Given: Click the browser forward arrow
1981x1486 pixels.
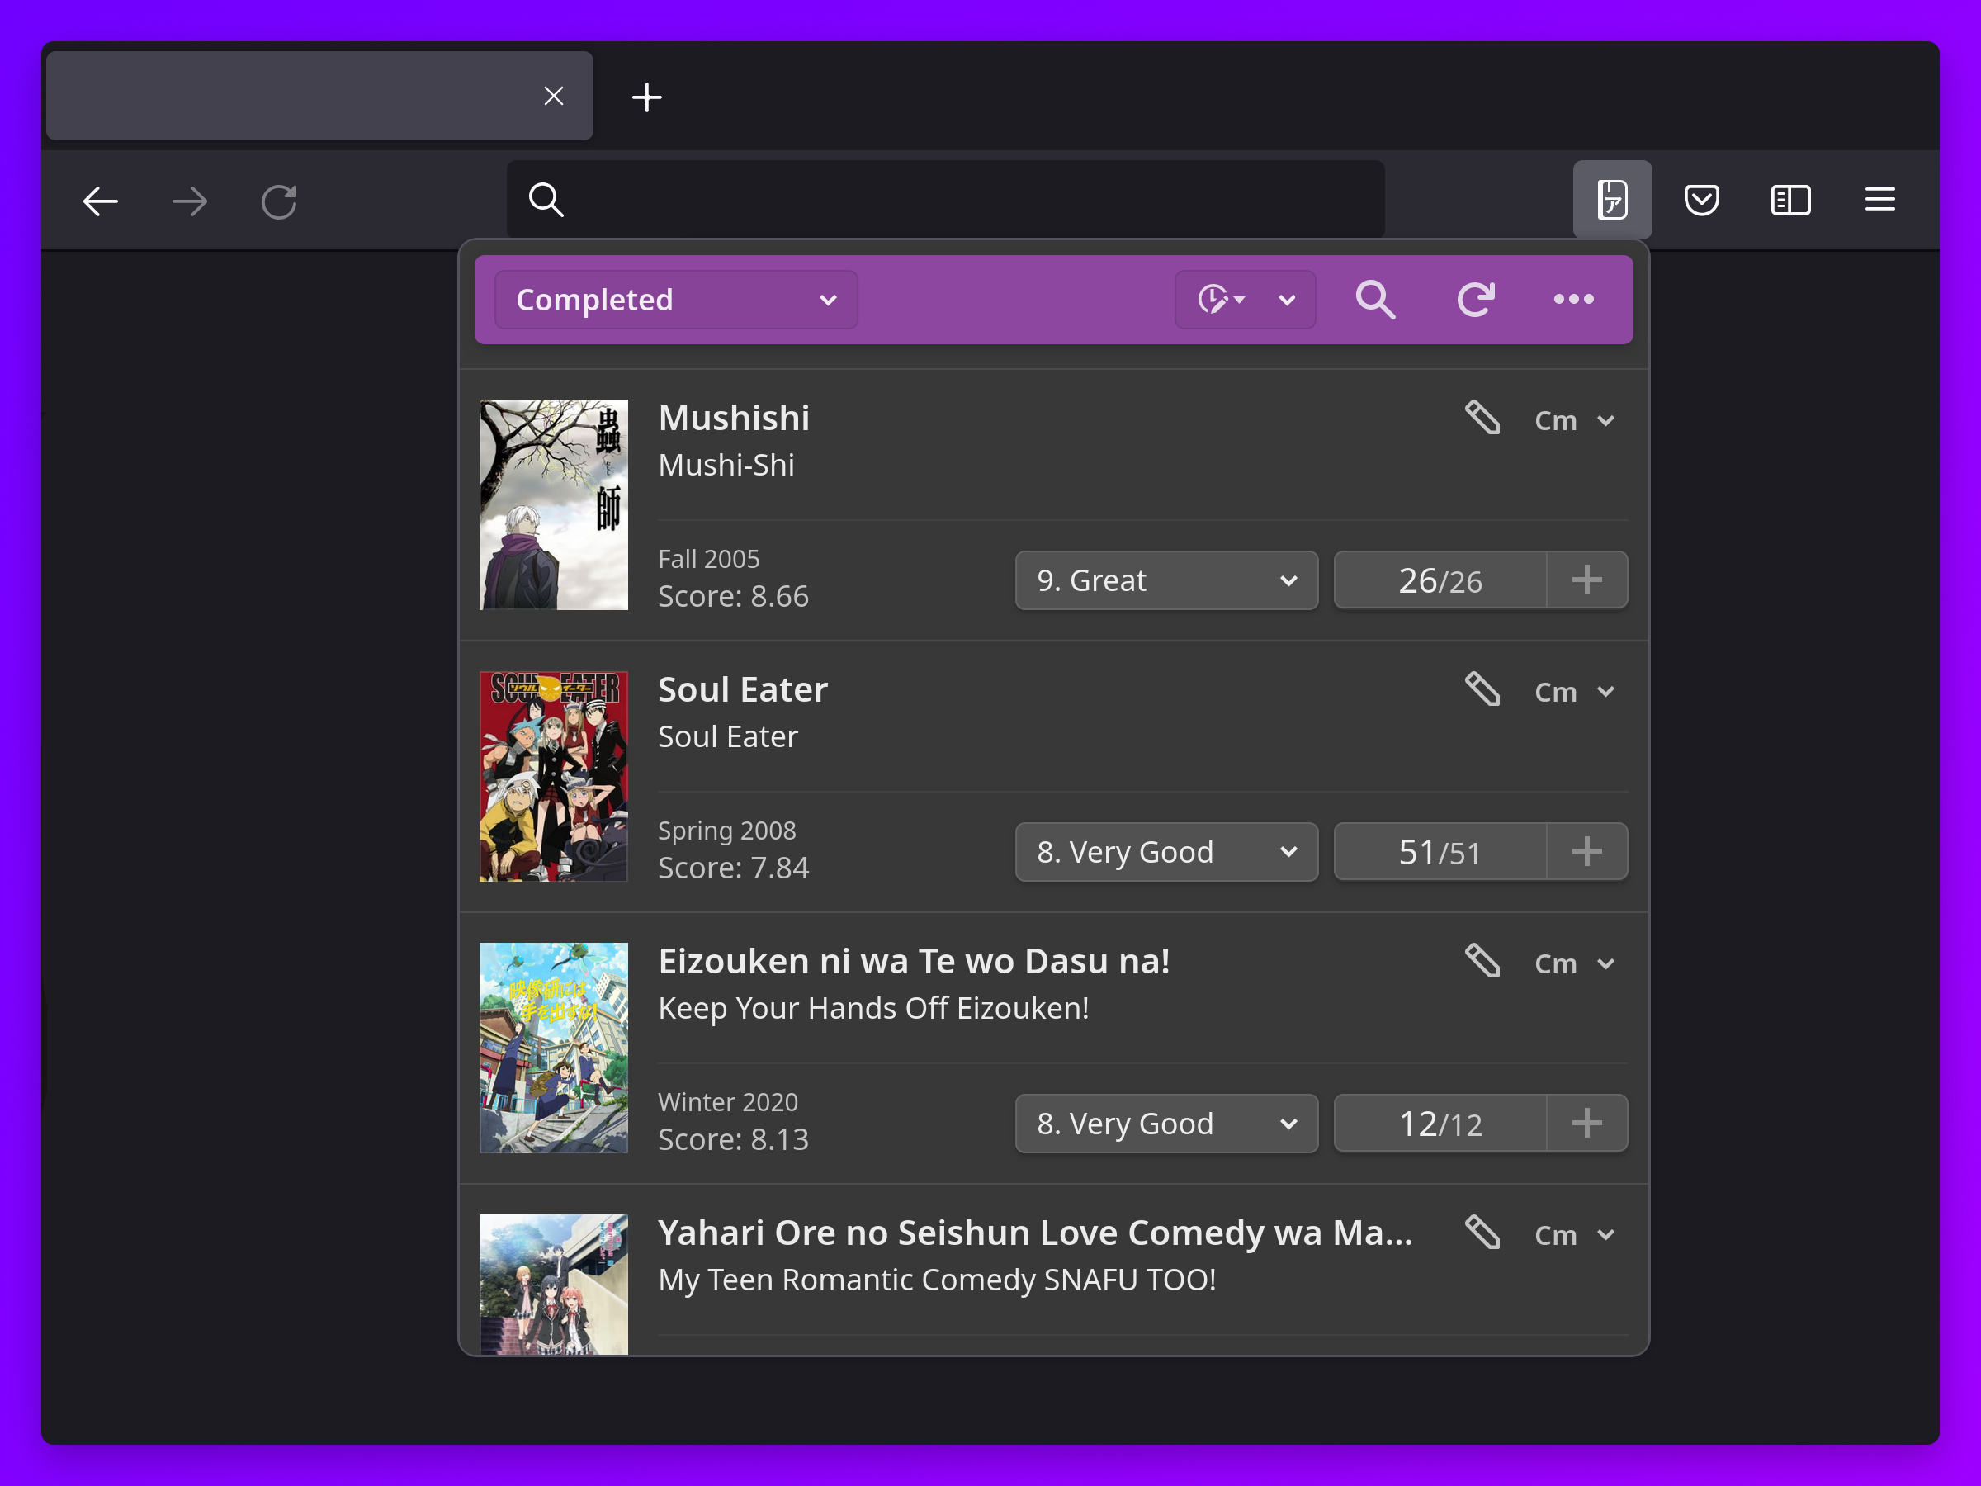Looking at the screenshot, I should point(189,201).
